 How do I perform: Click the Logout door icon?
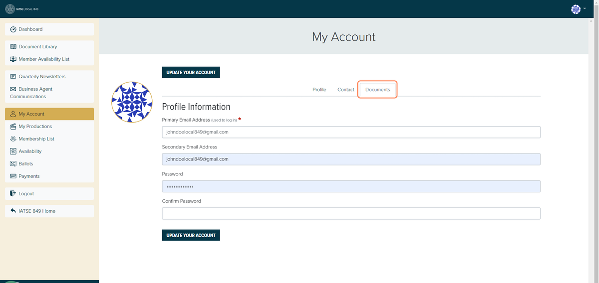(13, 194)
